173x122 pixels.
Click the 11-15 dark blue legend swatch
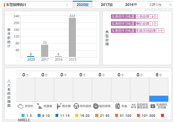point(57,115)
